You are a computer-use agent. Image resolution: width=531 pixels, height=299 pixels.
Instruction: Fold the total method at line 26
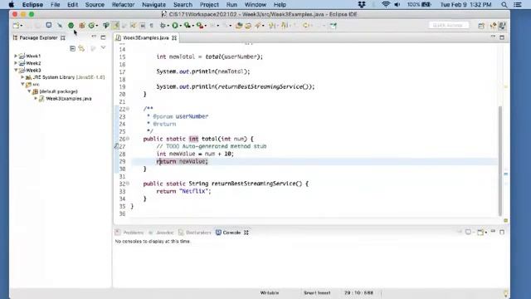click(x=128, y=139)
